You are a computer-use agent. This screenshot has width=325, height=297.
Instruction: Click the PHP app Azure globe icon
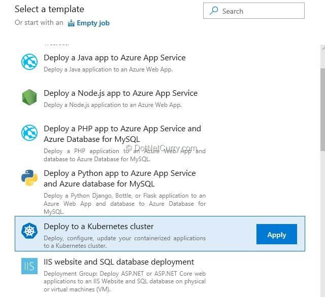click(29, 133)
